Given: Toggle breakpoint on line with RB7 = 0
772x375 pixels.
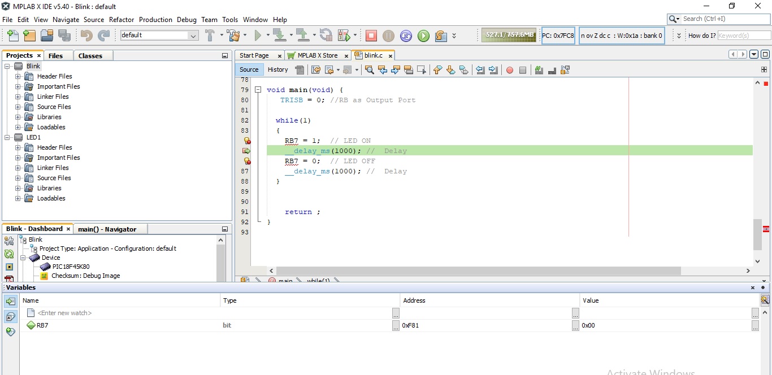Looking at the screenshot, I should [246, 161].
